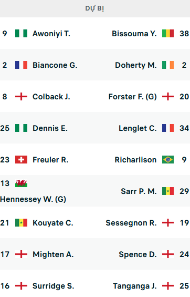The height and width of the screenshot is (297, 190).
Task: Click the Senegal flag next to Sarr P. M.
Action: coord(168,191)
